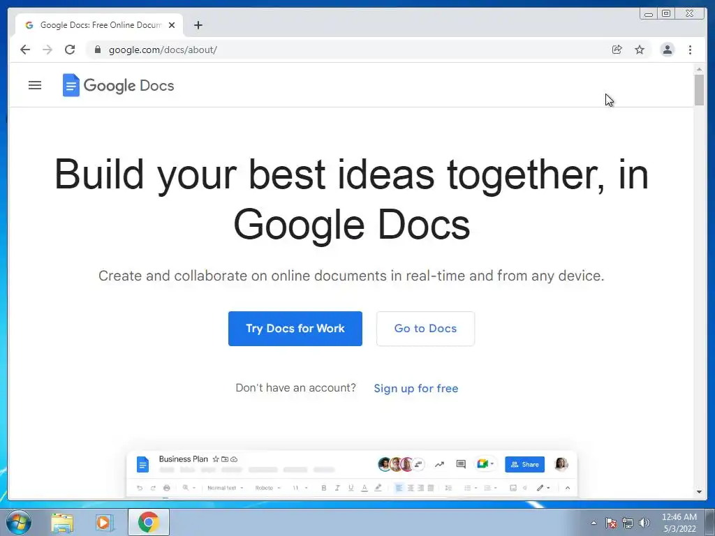Share this page using address bar icon
Screen dimensions: 715x536
tap(617, 50)
